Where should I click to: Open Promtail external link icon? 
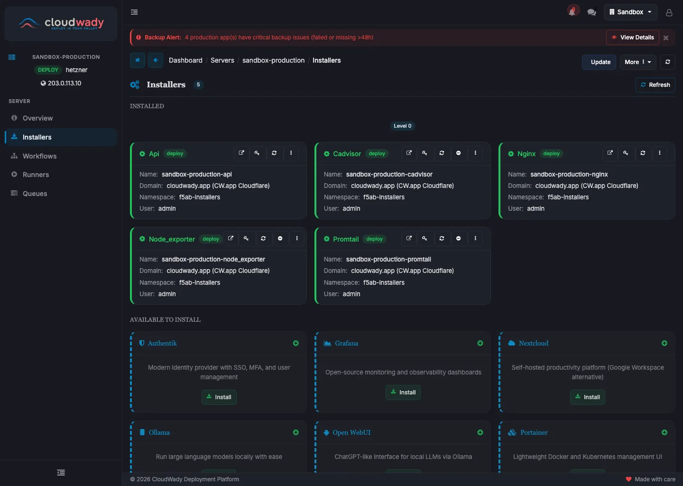pos(409,238)
